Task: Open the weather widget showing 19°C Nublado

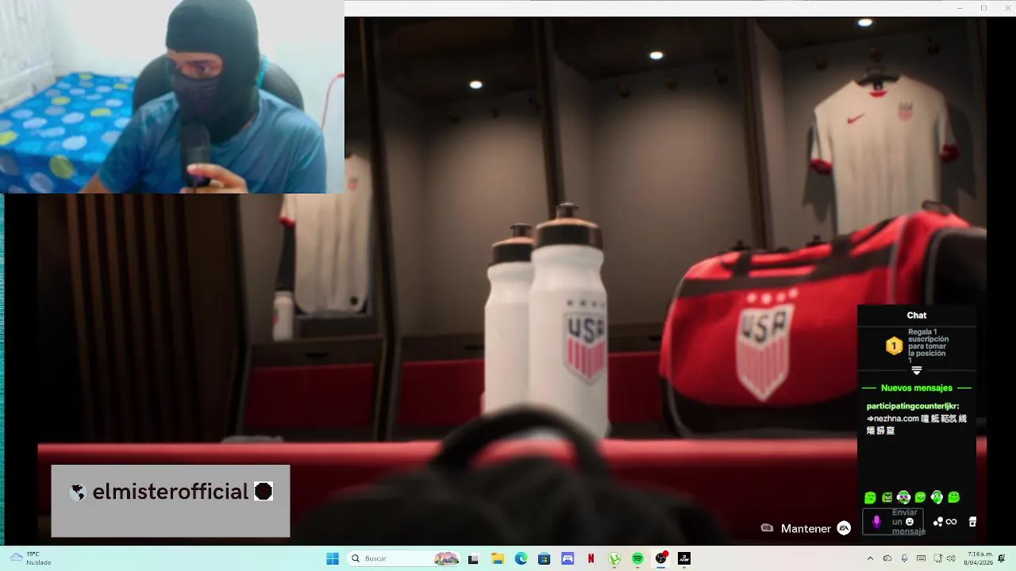Action: [x=32, y=558]
